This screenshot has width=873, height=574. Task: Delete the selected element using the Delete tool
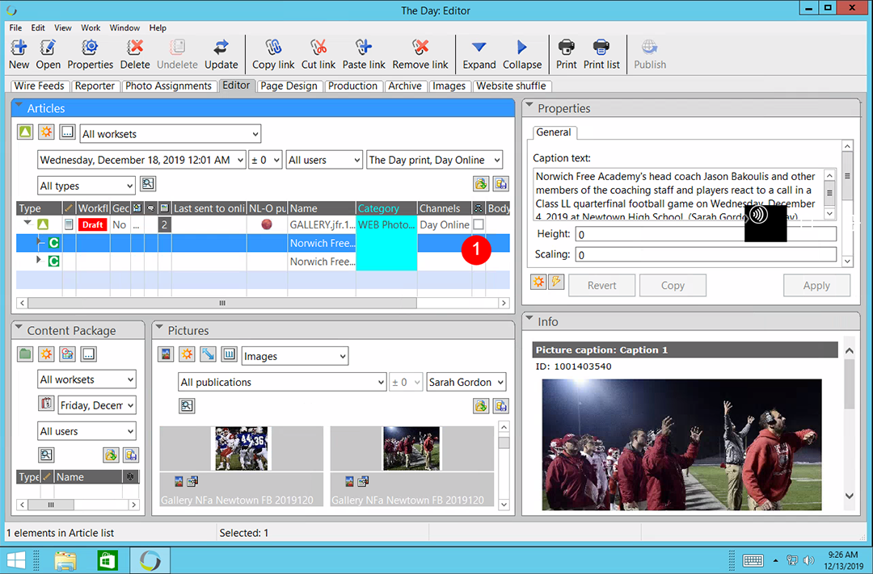135,55
